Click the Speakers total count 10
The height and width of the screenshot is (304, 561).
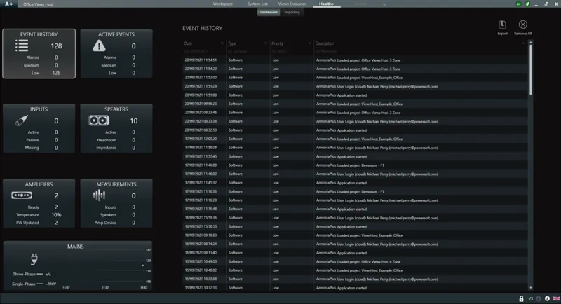tap(134, 120)
